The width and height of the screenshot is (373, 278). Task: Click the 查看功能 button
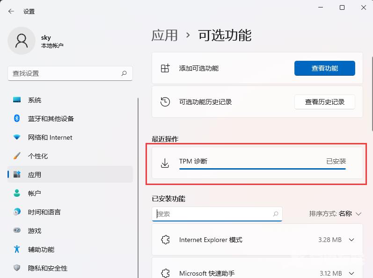pos(325,68)
